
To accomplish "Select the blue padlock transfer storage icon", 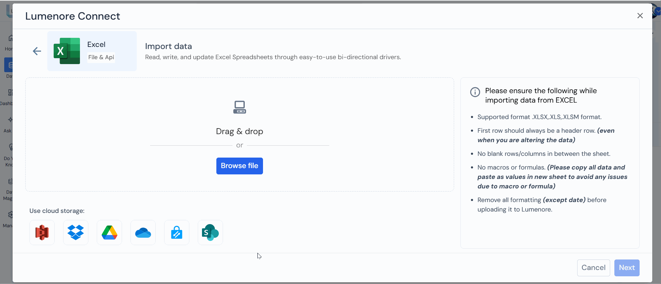I will click(x=177, y=233).
